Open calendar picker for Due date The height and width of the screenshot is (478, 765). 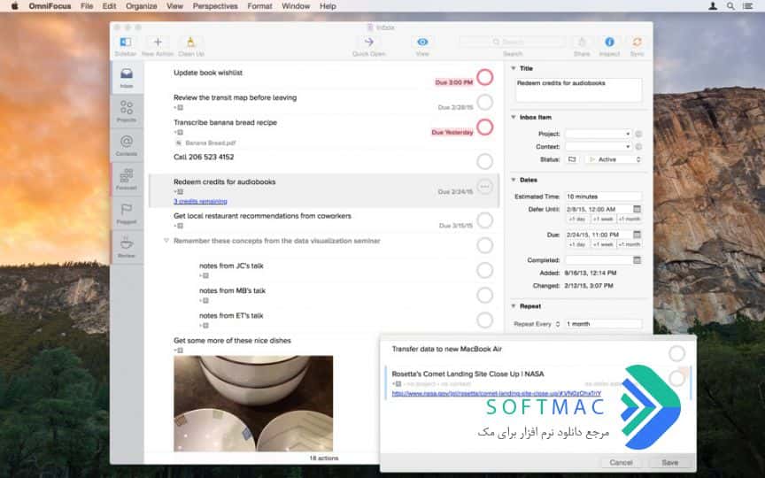click(x=637, y=235)
